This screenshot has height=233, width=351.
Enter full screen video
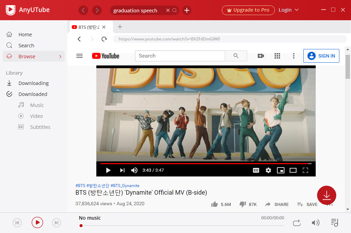(305, 170)
